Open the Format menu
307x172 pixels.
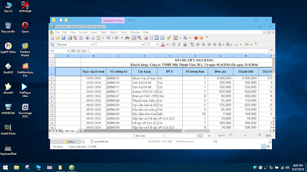pos(83,32)
